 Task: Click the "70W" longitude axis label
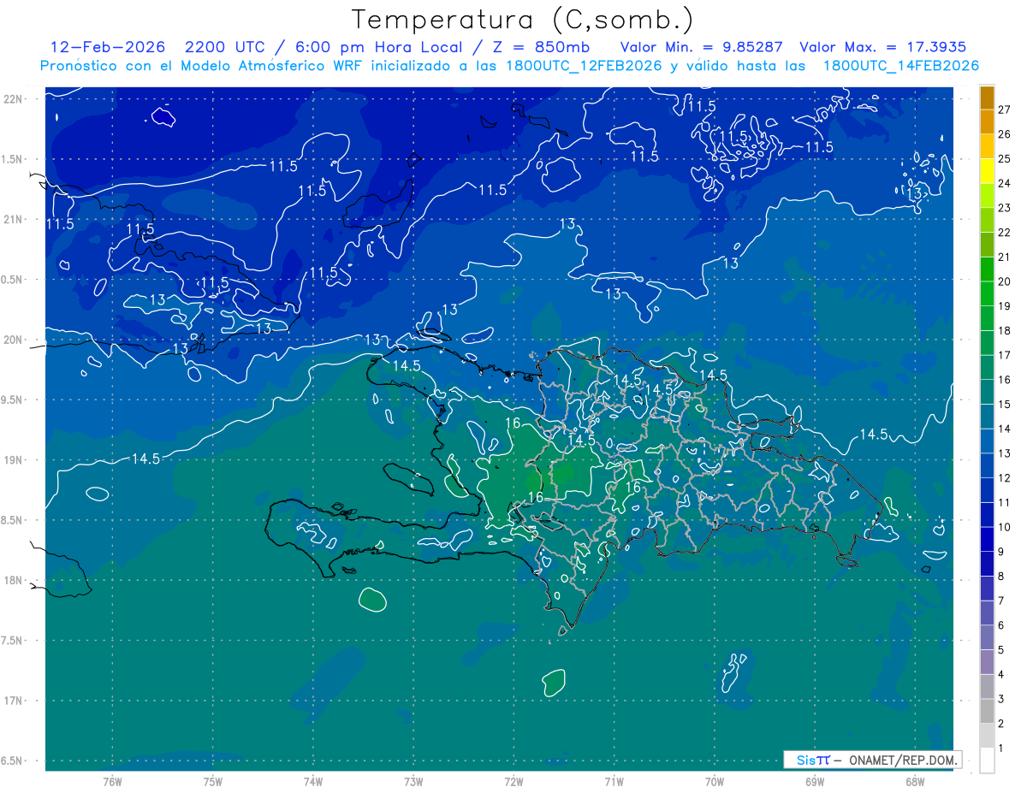[x=715, y=782]
